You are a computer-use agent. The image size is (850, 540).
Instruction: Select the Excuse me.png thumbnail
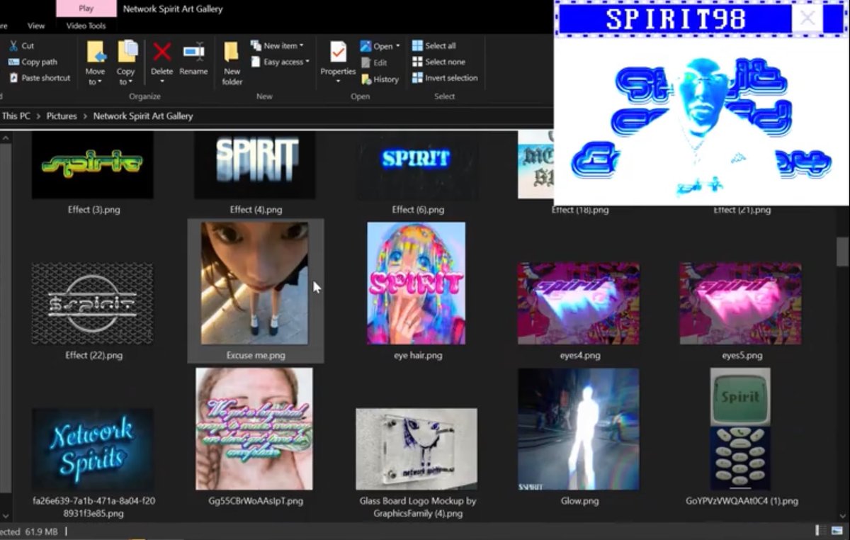pos(255,283)
